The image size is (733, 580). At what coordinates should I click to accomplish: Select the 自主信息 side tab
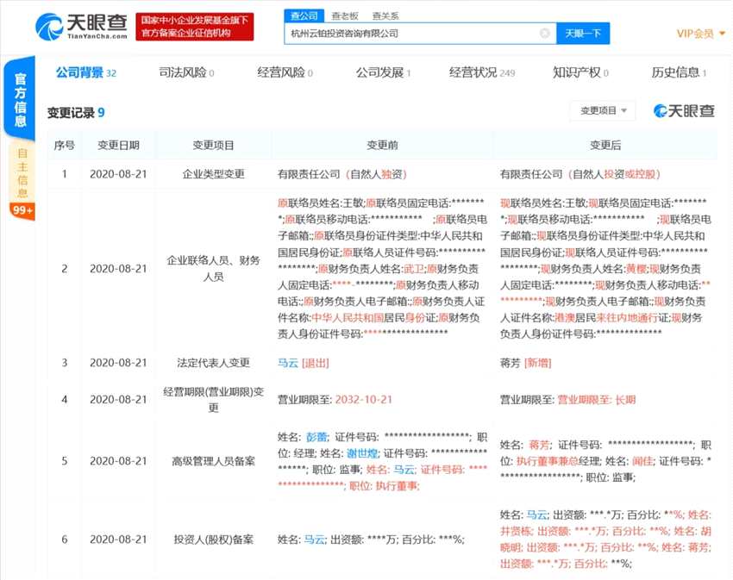pos(22,172)
